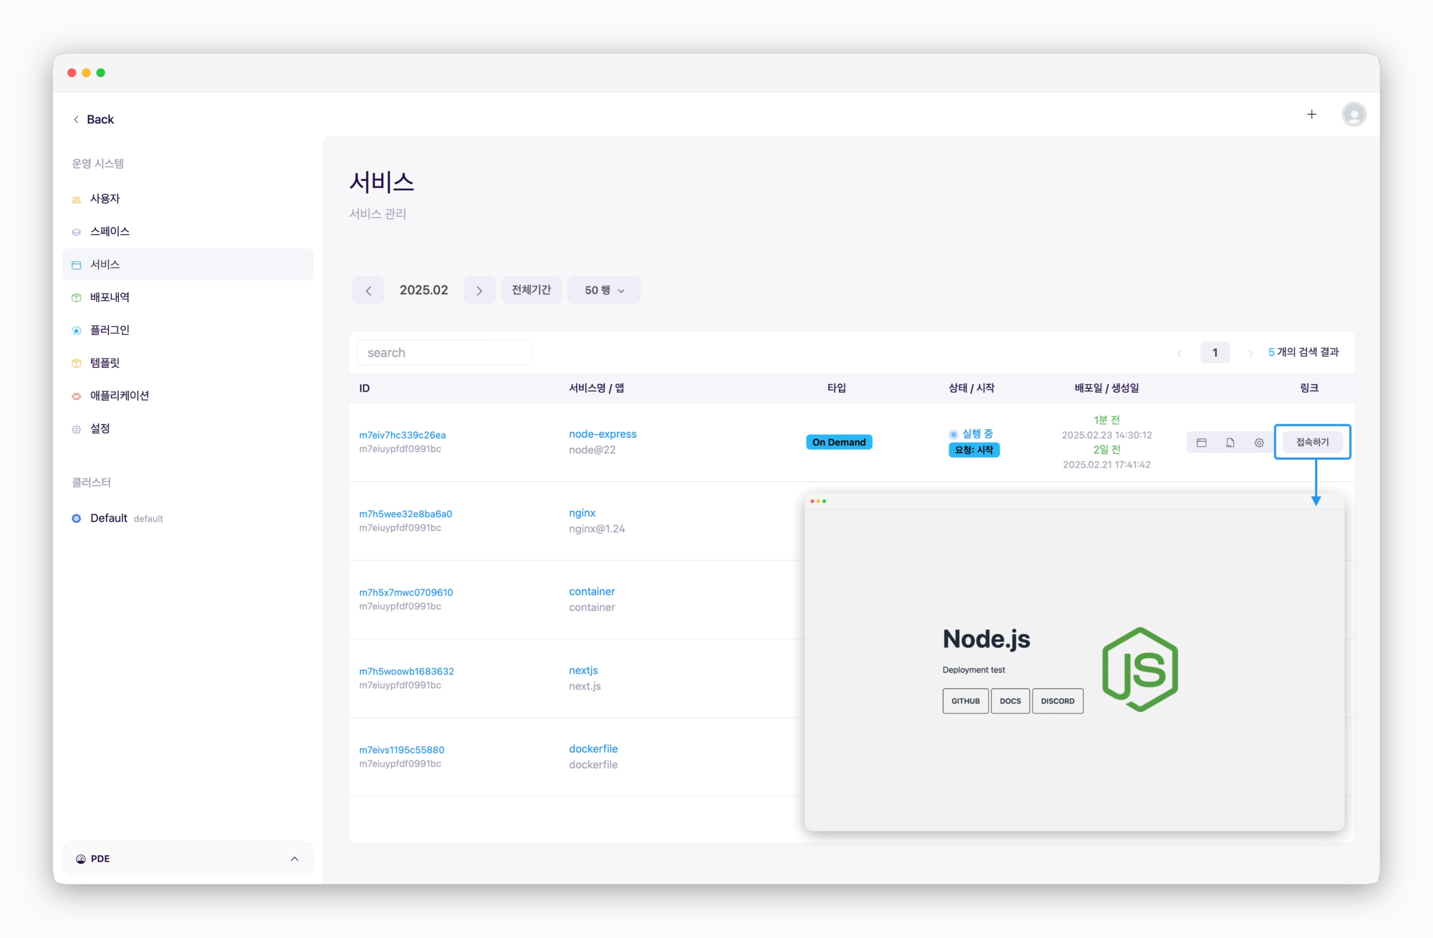The image size is (1433, 938).
Task: Click the 서비스명 / 앱 column header
Action: point(596,388)
